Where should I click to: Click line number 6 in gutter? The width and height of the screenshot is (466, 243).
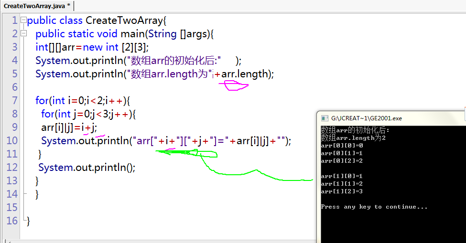tap(14, 87)
